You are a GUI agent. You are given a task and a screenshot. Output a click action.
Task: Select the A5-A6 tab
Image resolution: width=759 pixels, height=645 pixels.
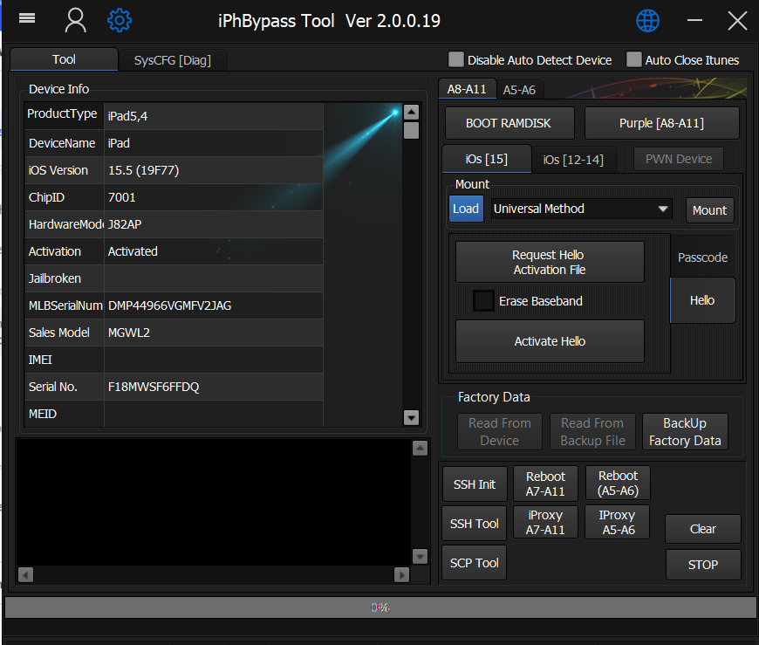[519, 90]
